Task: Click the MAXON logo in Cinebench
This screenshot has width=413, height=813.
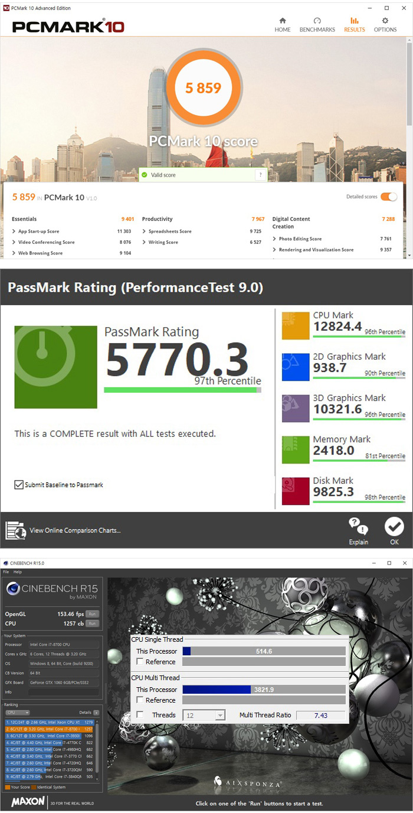Action: 28,802
